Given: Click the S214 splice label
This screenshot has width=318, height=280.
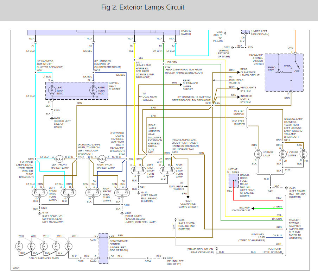Looking at the screenshot, I should click(97, 70).
